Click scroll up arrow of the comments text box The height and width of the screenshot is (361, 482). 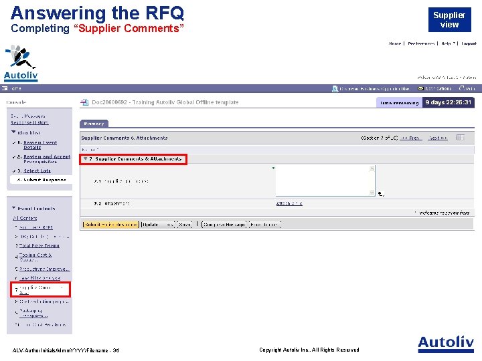pyautogui.click(x=372, y=168)
